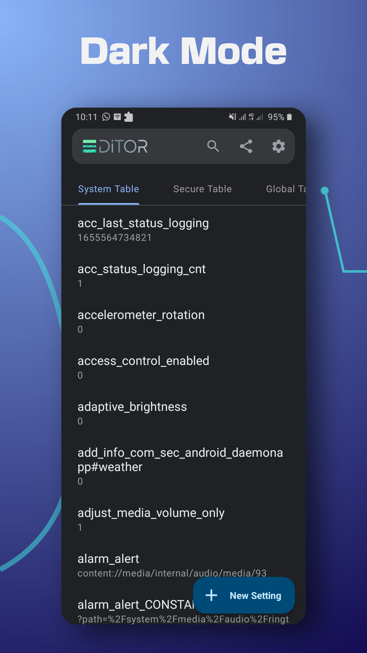Tap the share icon next to search
Screen dimensions: 367x653
pyautogui.click(x=246, y=147)
